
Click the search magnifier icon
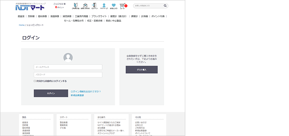coord(165,6)
